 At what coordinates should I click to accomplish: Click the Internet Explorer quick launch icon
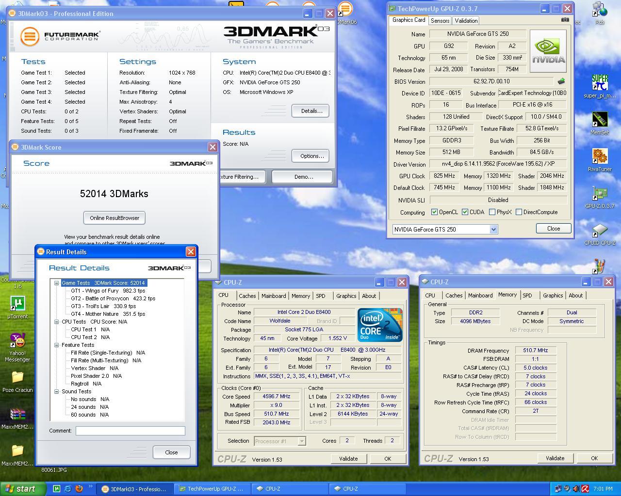[x=67, y=489]
